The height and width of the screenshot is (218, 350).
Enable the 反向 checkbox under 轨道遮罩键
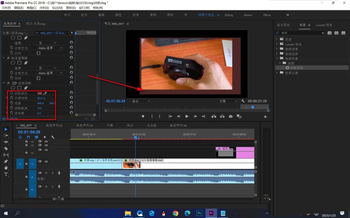39,78
